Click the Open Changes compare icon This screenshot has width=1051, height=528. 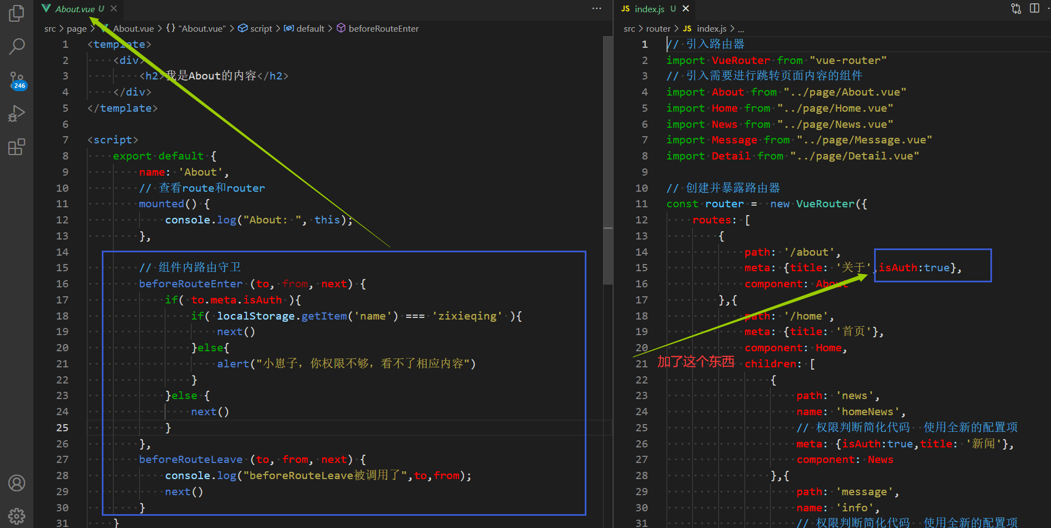coord(1016,8)
